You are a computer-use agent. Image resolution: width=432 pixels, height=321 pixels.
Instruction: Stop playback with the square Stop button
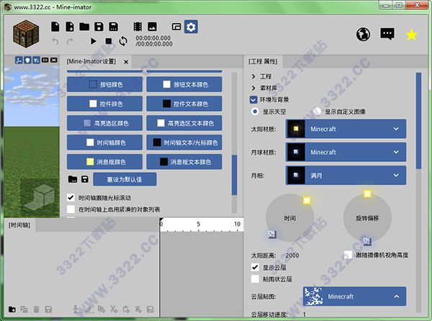[109, 41]
